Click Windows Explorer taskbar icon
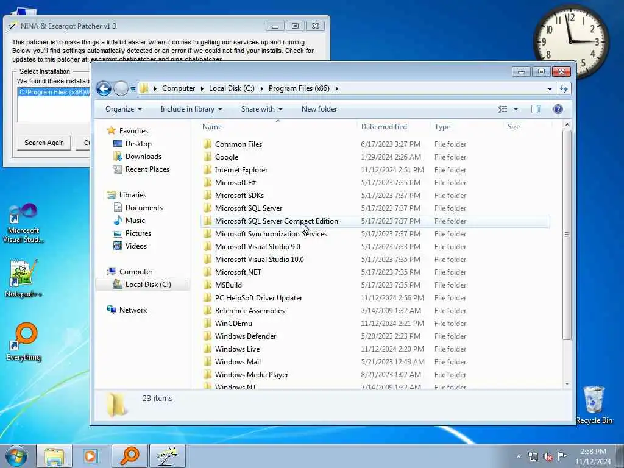 click(x=54, y=456)
